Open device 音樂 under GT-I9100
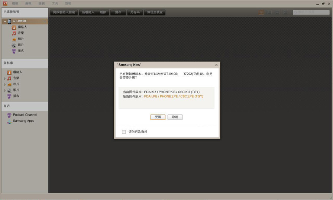Viewport: 333px width, 200px height. [18, 33]
